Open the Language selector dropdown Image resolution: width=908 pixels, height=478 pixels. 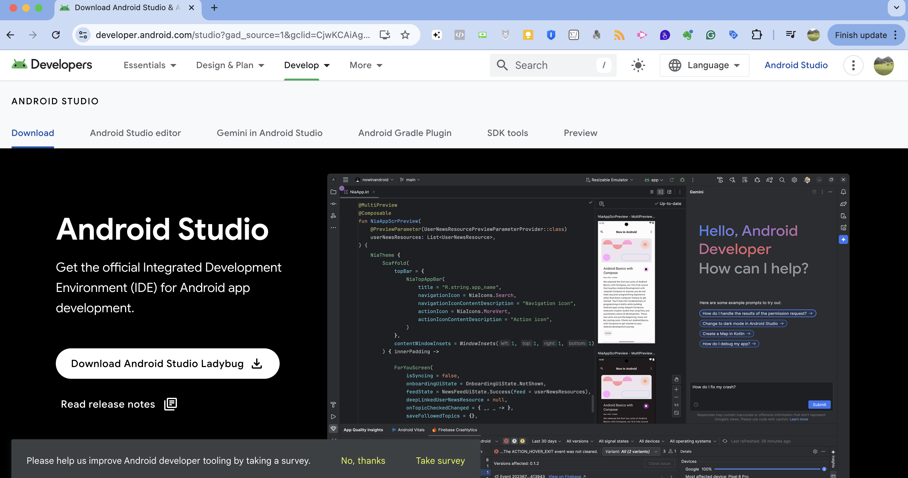pos(704,65)
